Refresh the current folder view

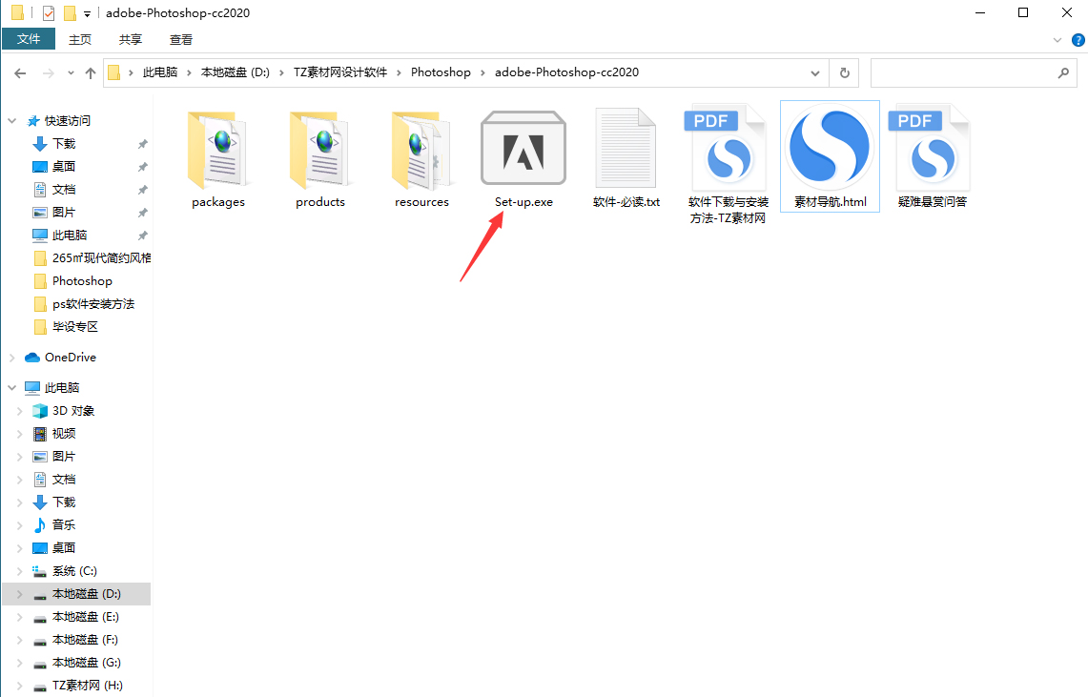coord(845,72)
